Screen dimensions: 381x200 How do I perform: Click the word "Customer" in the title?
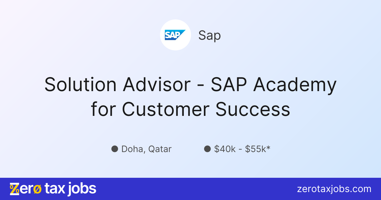[x=165, y=109]
